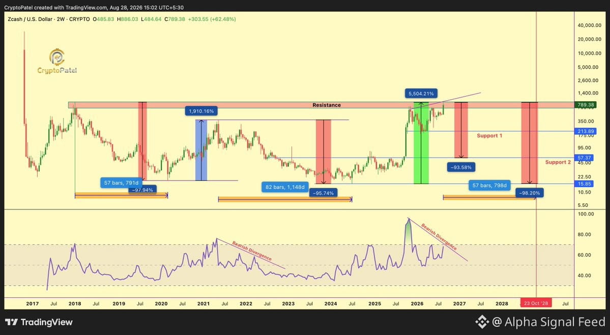Click the 2026 label on time axis
This screenshot has height=335, width=610.
417,303
